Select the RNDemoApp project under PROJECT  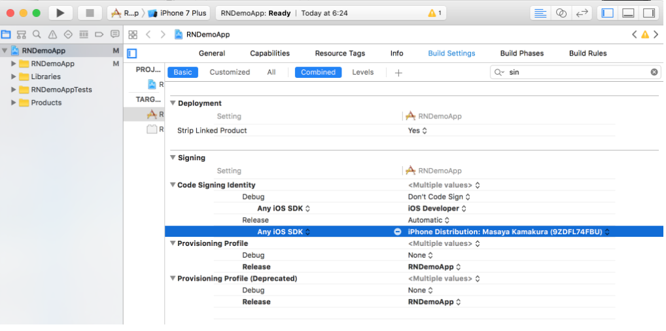(x=155, y=84)
